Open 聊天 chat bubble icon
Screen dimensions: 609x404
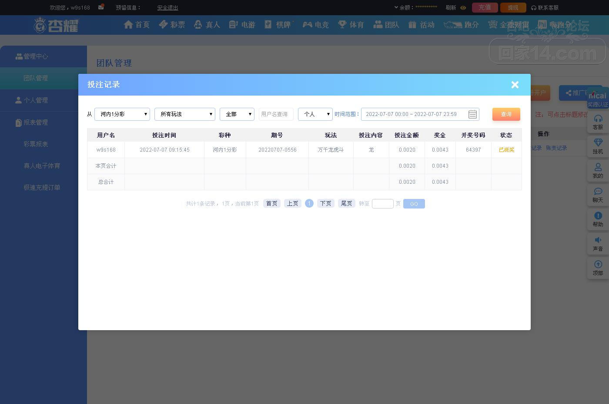point(598,191)
